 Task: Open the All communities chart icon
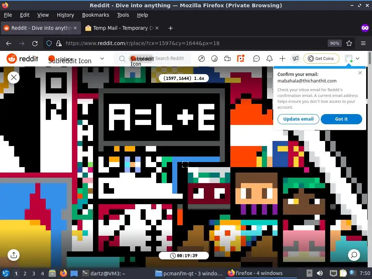pyautogui.click(x=214, y=58)
